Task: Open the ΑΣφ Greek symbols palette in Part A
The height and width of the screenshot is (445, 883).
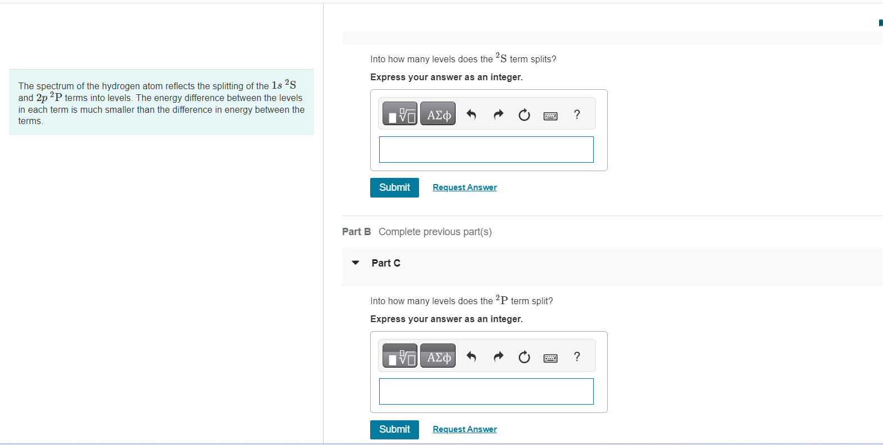Action: tap(438, 113)
